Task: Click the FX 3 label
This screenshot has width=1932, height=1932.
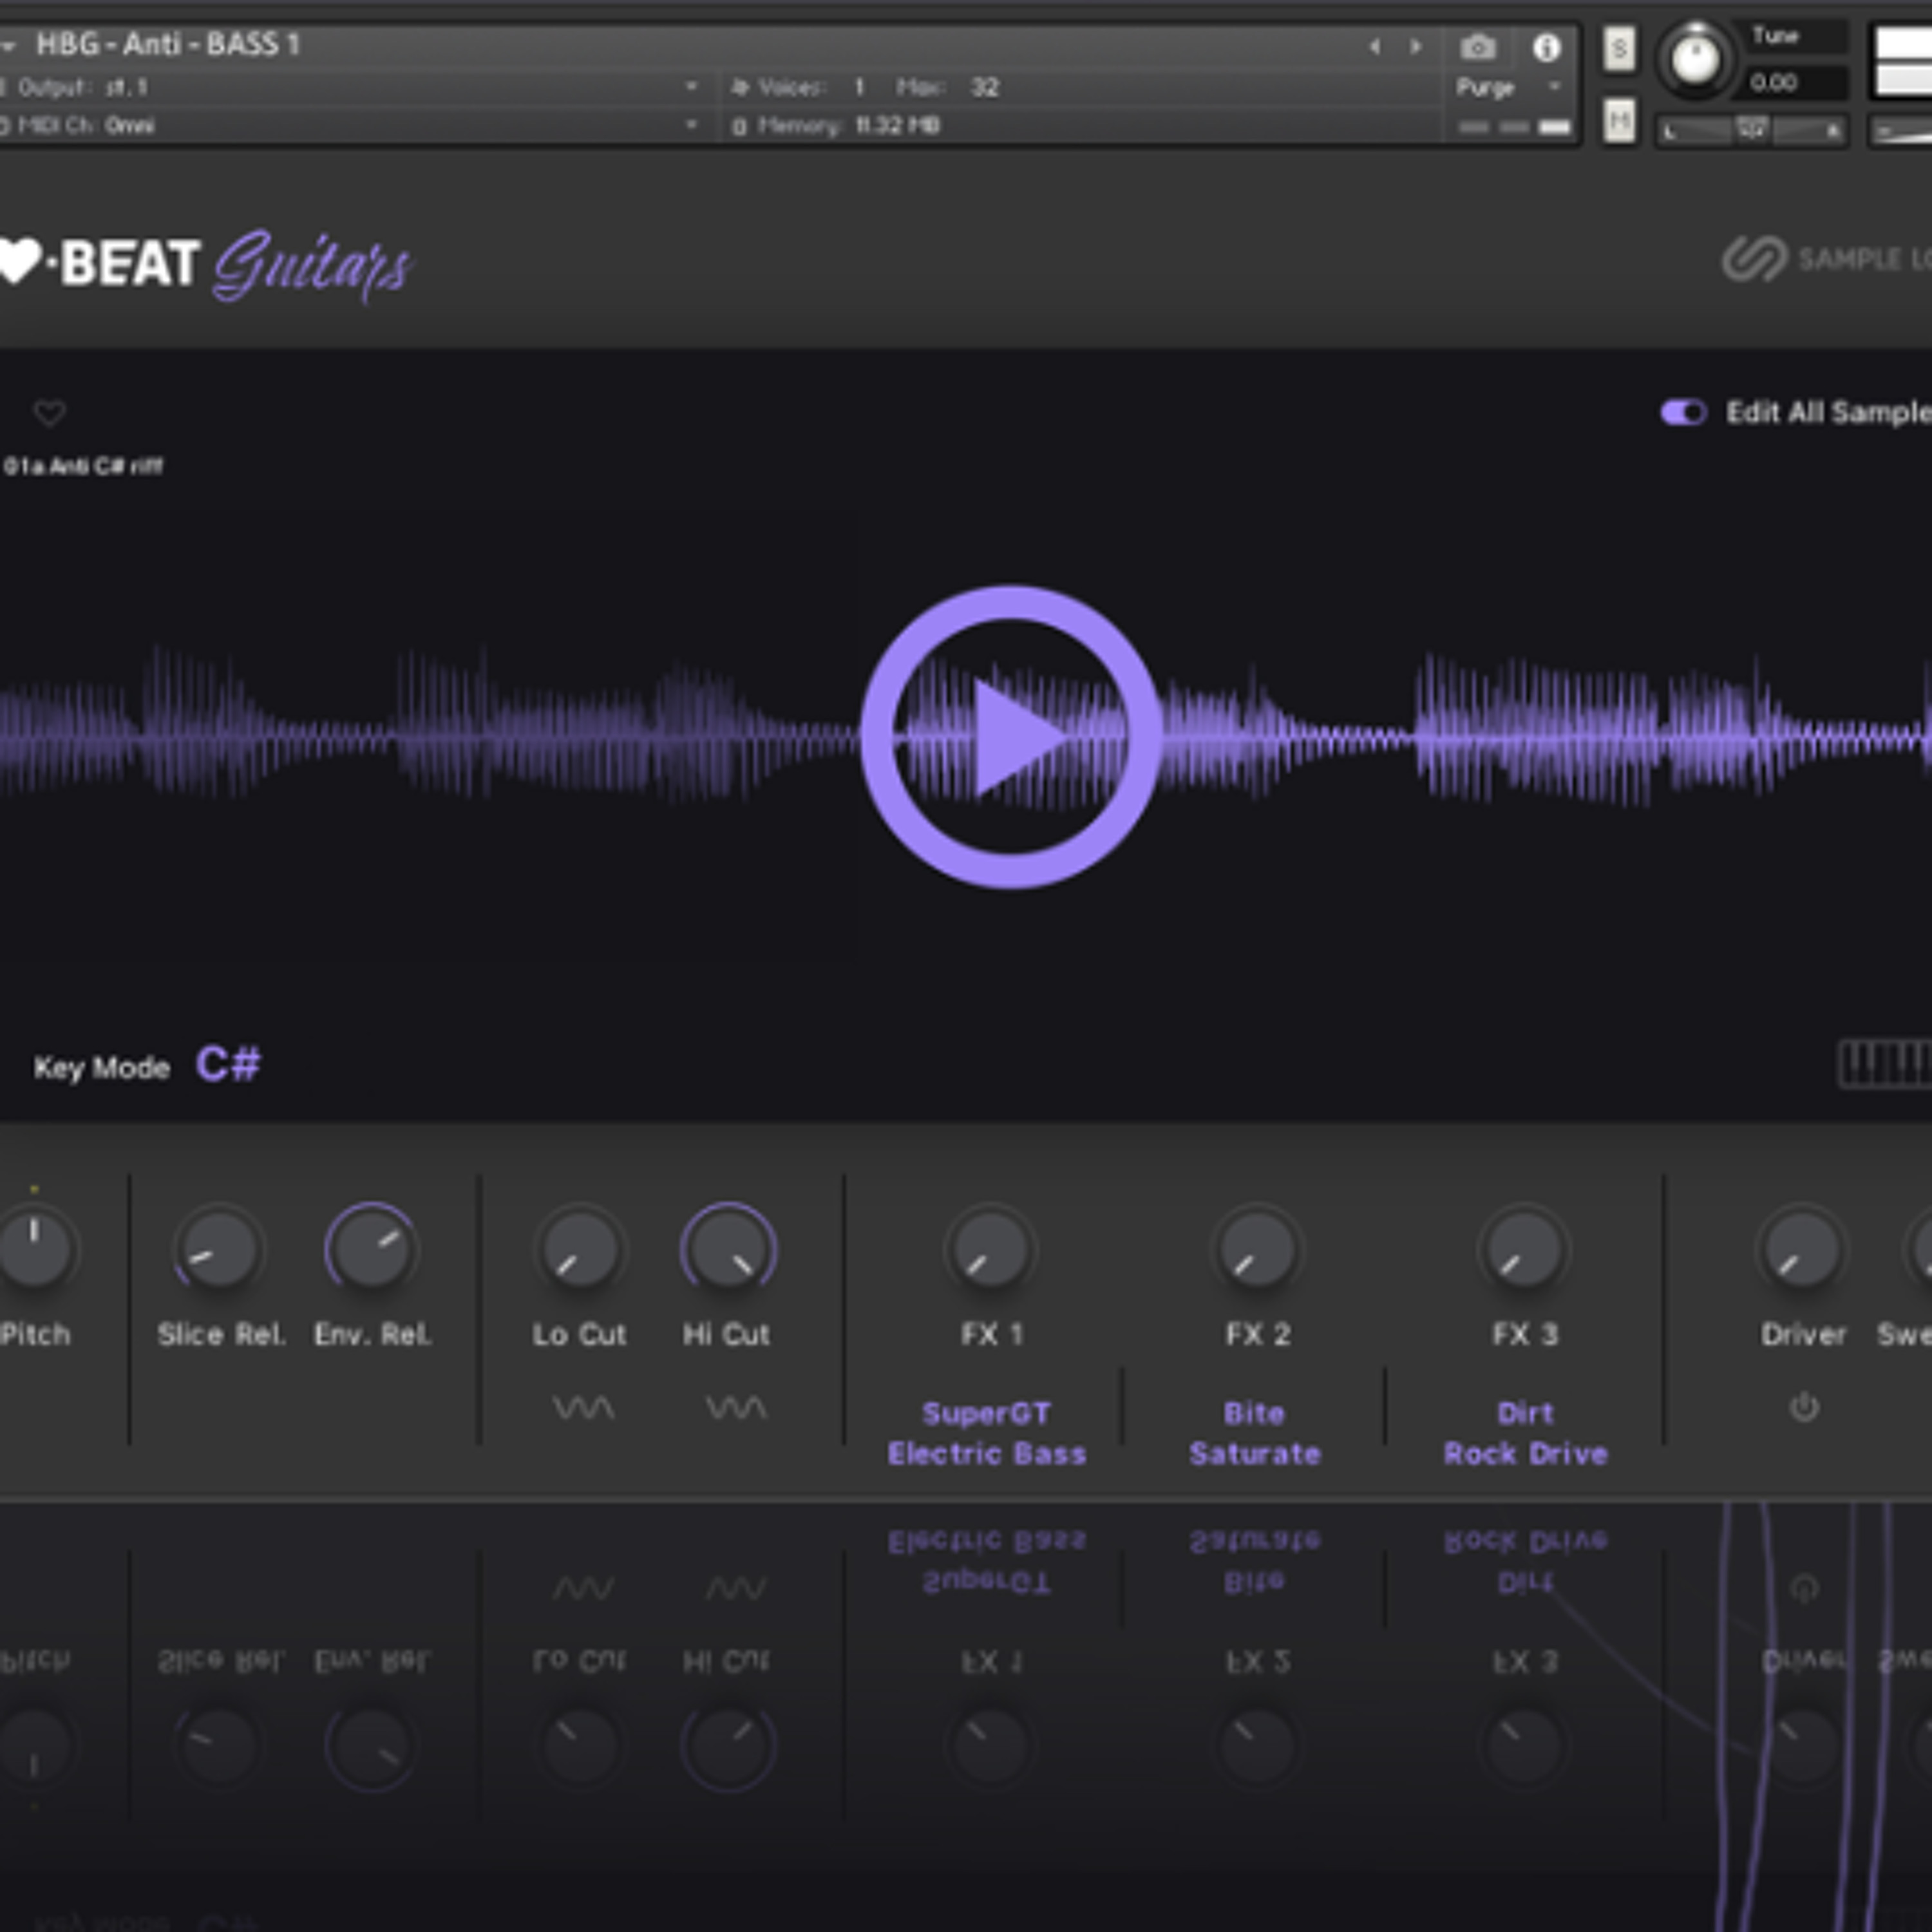Action: coord(1525,1335)
